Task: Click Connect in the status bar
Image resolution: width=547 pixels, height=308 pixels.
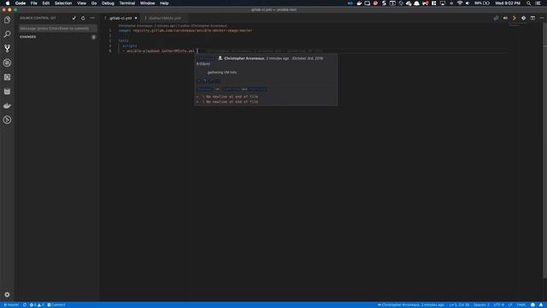Action: point(56,305)
